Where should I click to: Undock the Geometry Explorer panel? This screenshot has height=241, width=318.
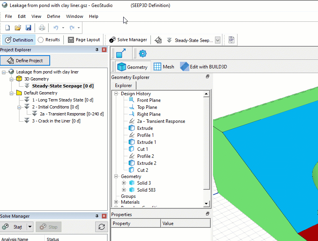pyautogui.click(x=208, y=77)
